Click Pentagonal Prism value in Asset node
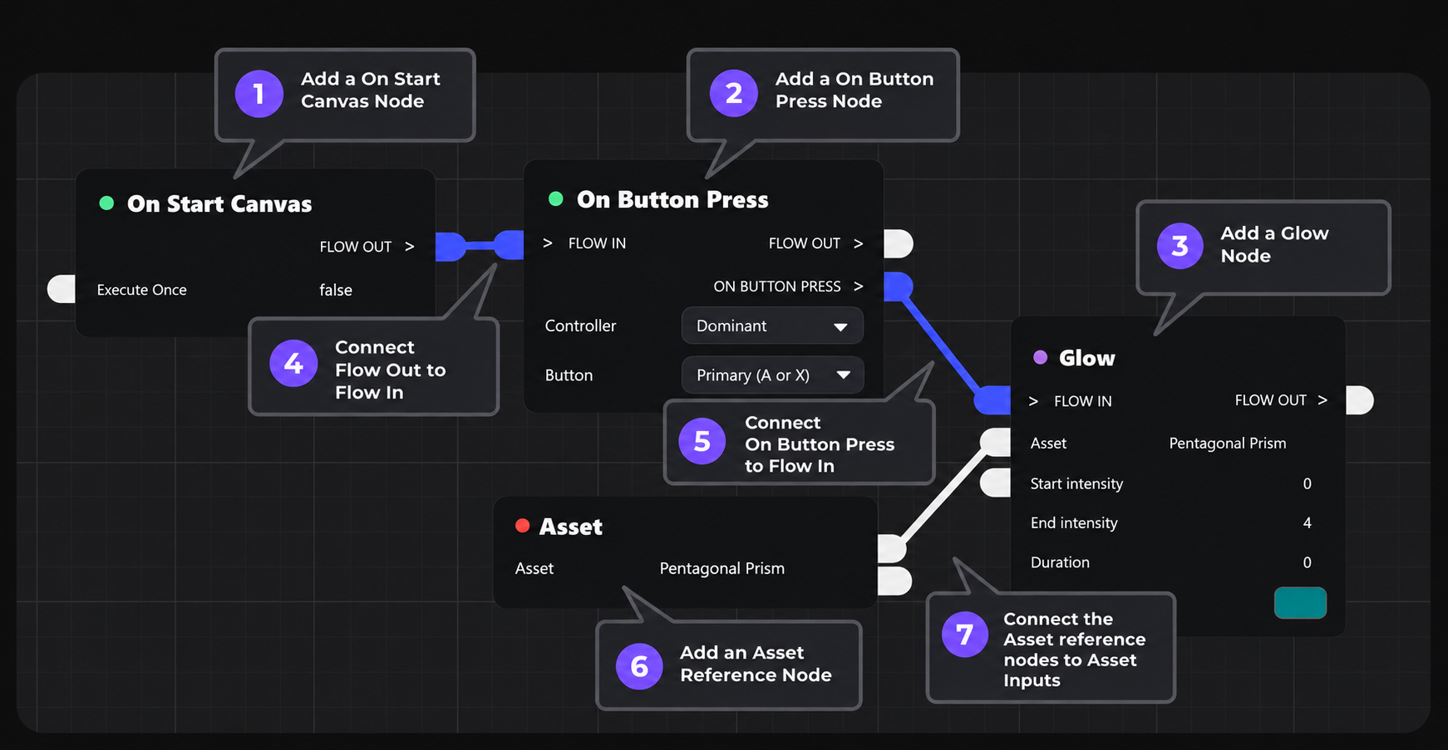This screenshot has height=750, width=1448. [722, 568]
